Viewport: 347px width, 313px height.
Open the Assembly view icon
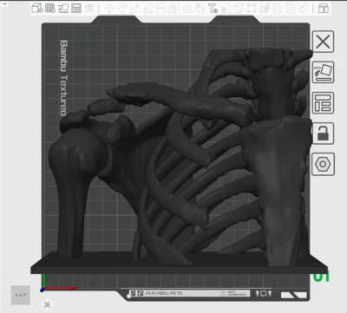[x=323, y=9]
